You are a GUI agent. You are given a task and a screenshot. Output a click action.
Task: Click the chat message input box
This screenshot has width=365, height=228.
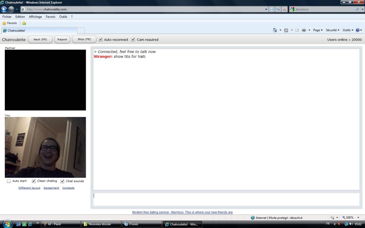click(x=226, y=199)
